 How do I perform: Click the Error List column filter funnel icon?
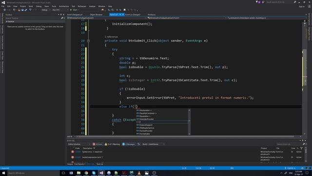(301, 148)
